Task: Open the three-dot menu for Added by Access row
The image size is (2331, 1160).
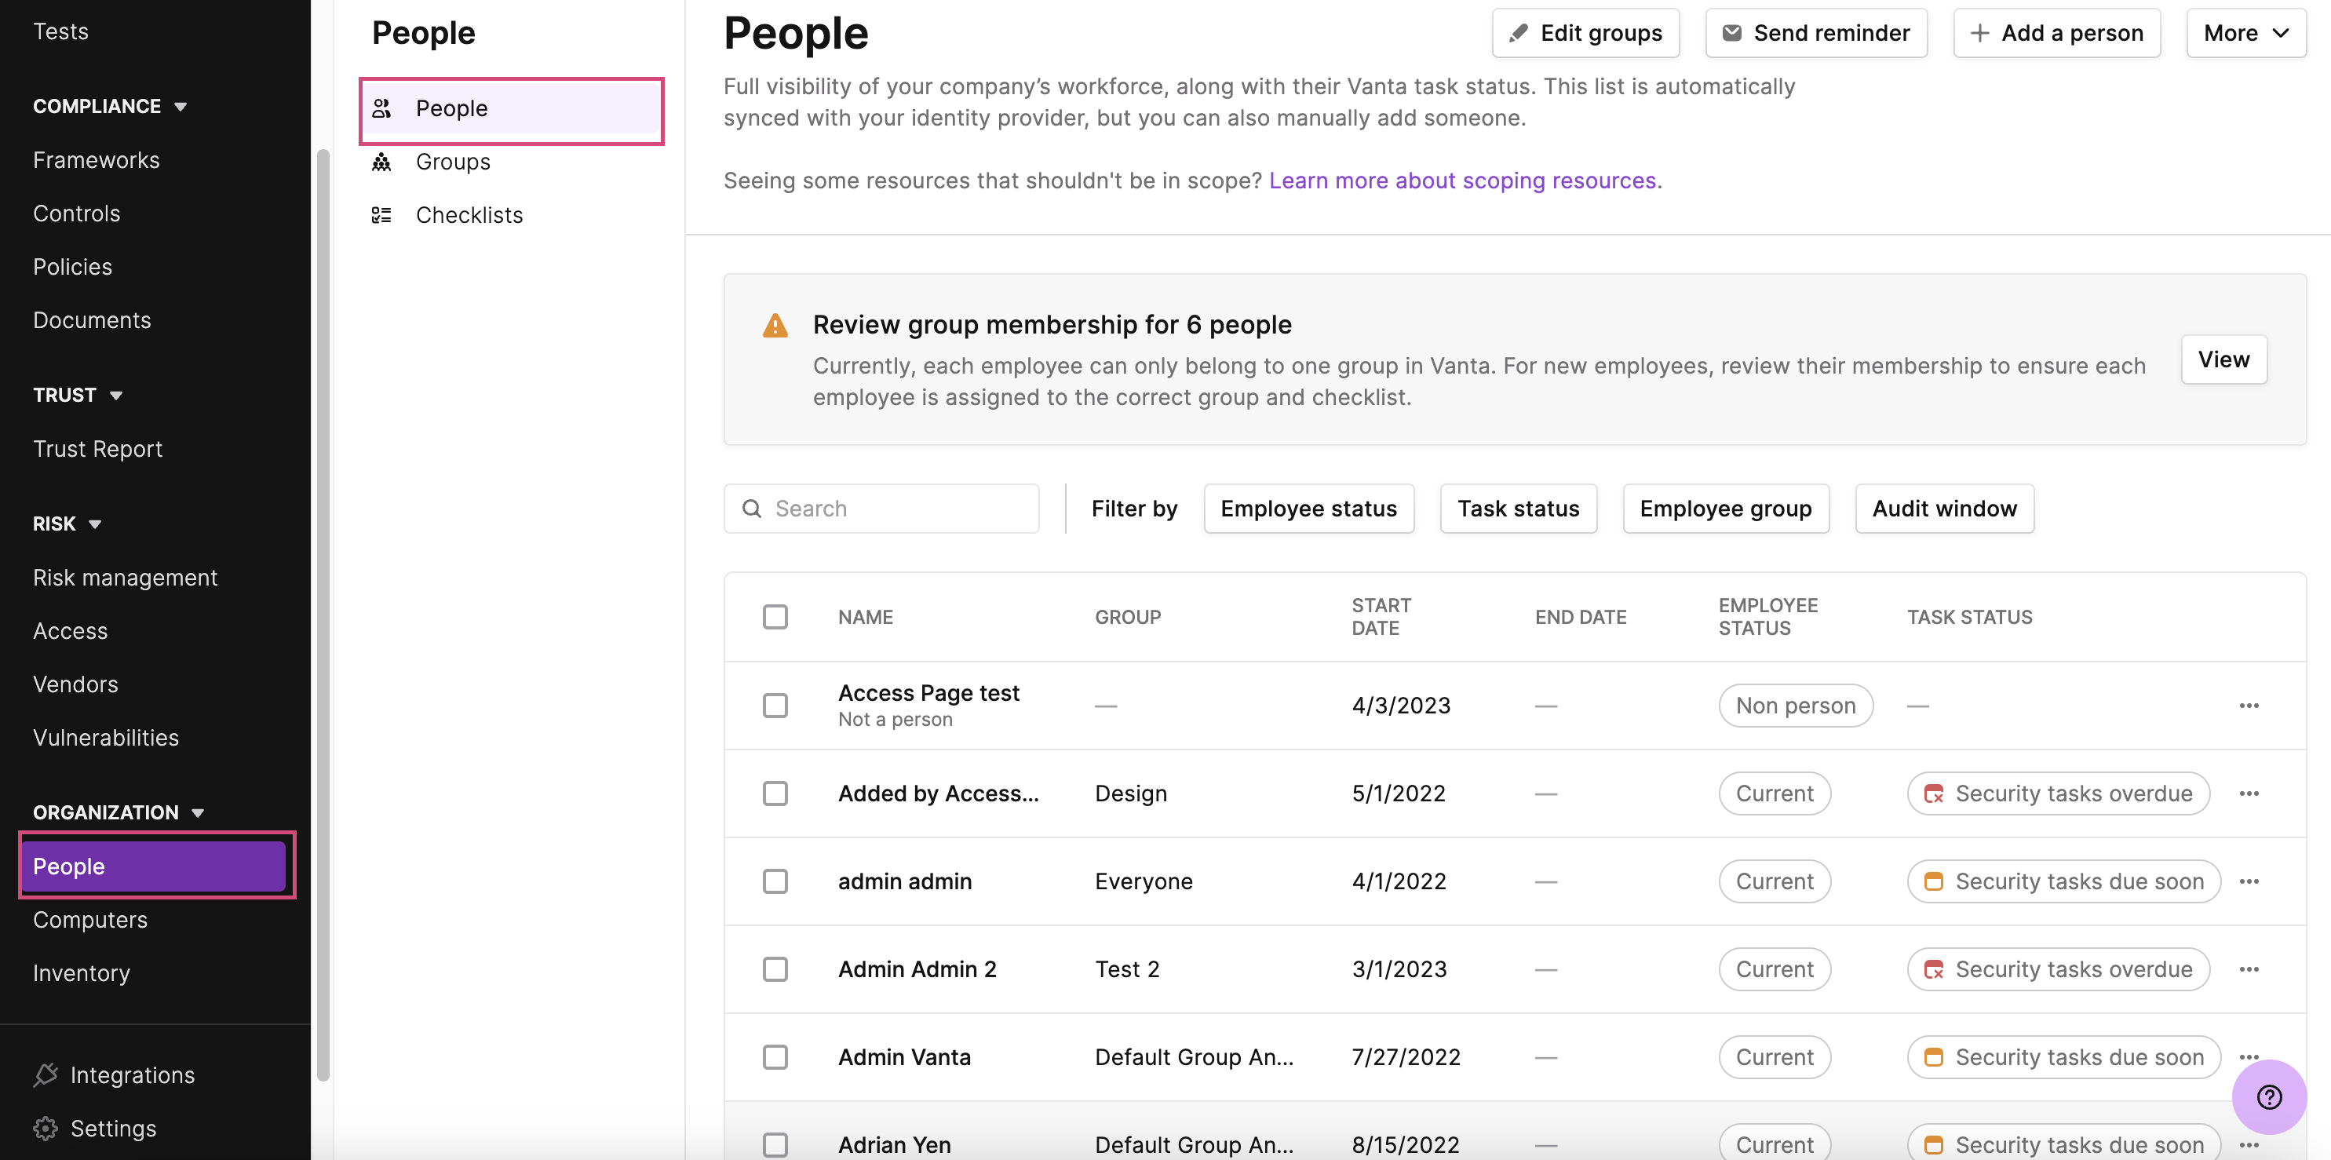Action: pos(2249,793)
